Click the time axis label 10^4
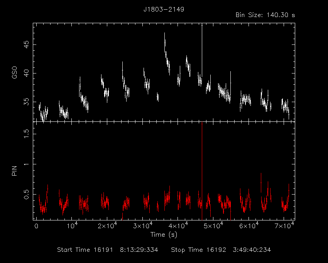The height and width of the screenshot is (263, 328). 72,225
